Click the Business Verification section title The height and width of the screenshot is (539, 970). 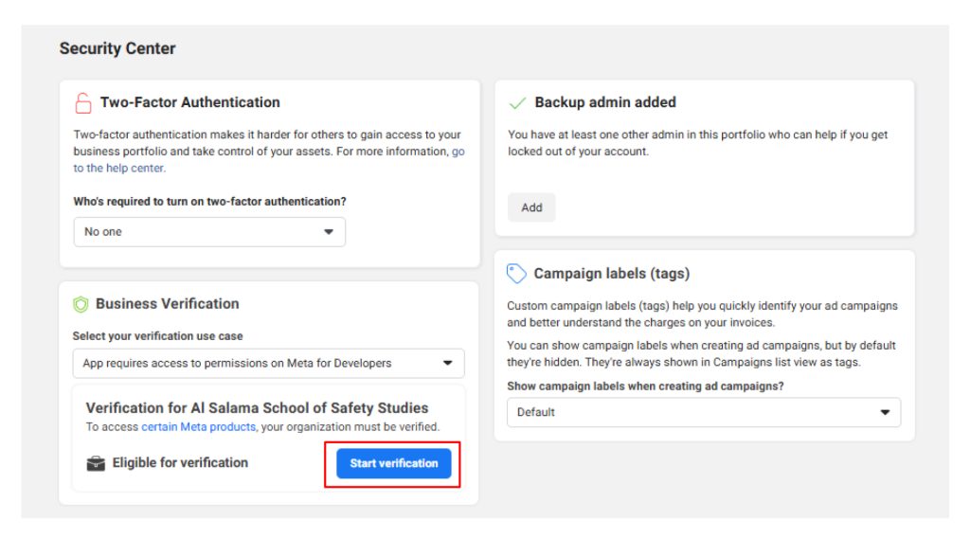coord(167,304)
